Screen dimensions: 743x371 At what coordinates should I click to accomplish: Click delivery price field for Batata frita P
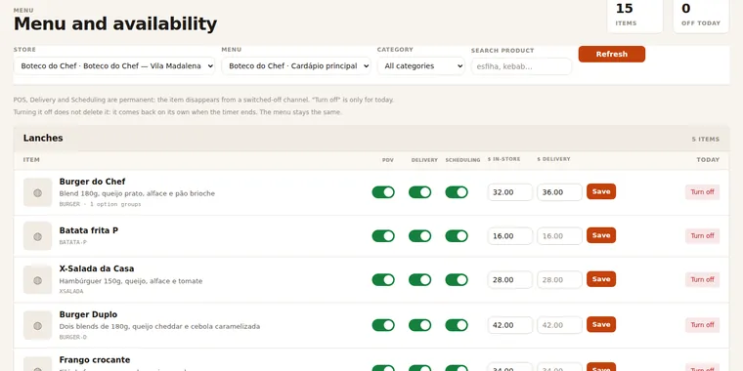[559, 235]
